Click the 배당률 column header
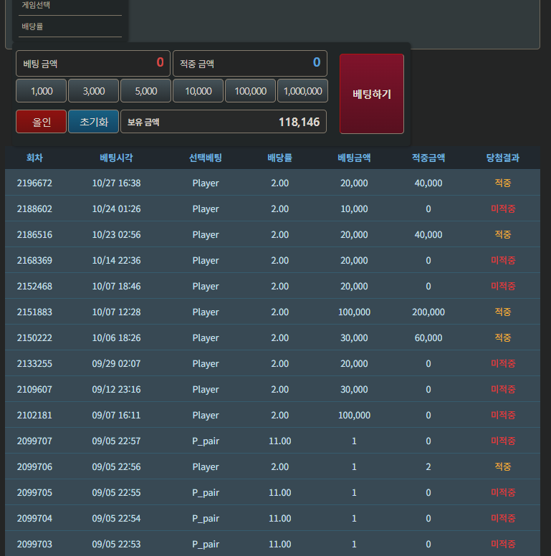Screen dimensions: 551x556 (x=279, y=158)
